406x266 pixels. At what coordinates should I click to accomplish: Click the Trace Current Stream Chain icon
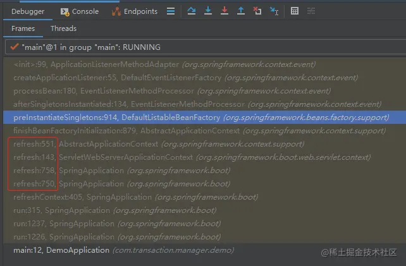pos(311,11)
